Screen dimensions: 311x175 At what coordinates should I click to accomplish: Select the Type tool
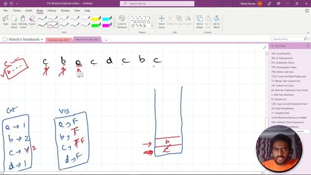pos(5,20)
